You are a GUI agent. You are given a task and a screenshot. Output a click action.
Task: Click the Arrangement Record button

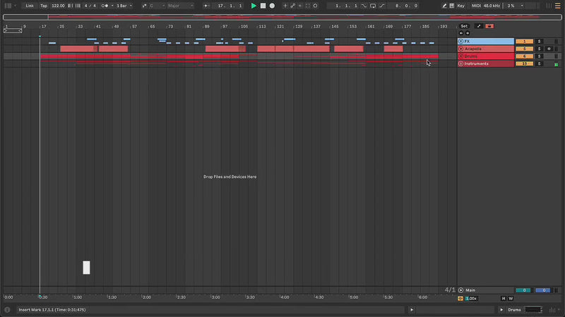(x=272, y=6)
